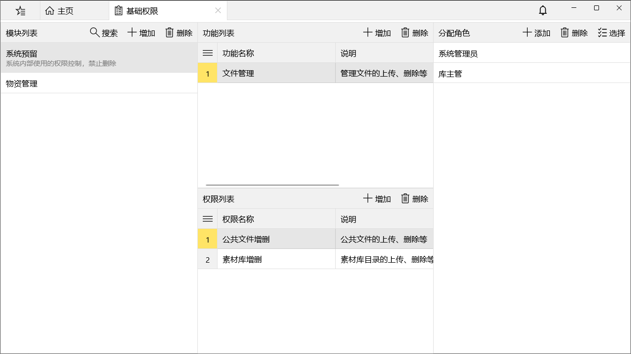This screenshot has width=631, height=354.
Task: Close the 基础权限 tab
Action: 218,10
